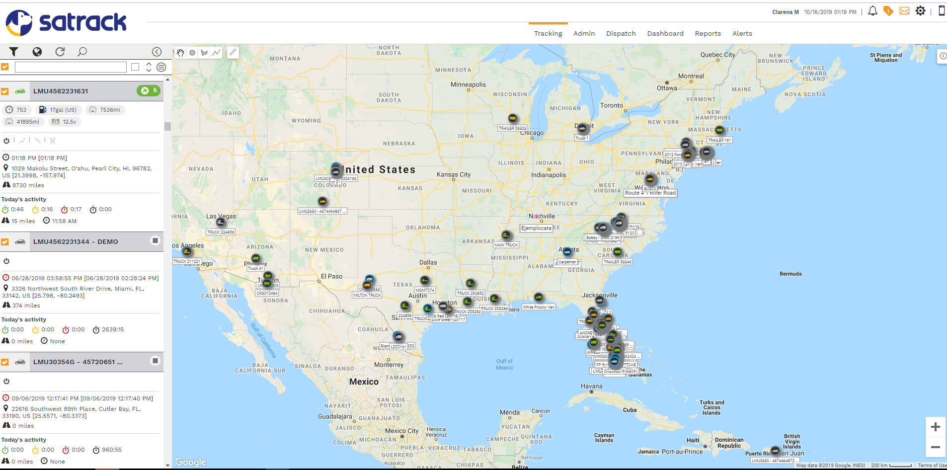Expand the sort arrows next to the search box

(x=148, y=67)
